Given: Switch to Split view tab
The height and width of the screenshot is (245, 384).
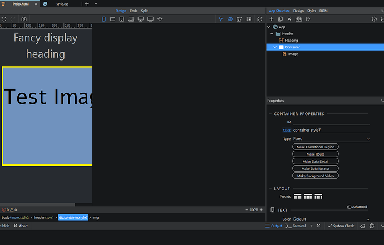Looking at the screenshot, I should click(x=145, y=11).
